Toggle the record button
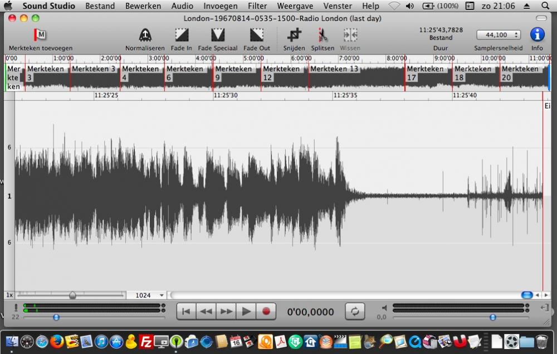 click(x=266, y=312)
